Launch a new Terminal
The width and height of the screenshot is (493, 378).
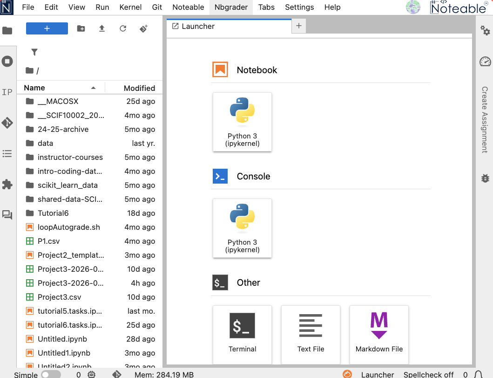pyautogui.click(x=242, y=334)
